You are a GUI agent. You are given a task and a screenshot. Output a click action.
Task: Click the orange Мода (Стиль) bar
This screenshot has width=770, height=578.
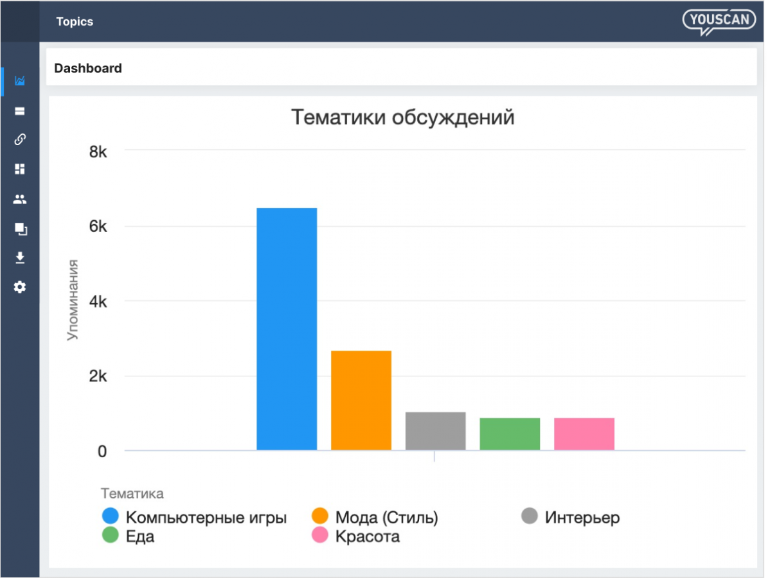point(361,400)
